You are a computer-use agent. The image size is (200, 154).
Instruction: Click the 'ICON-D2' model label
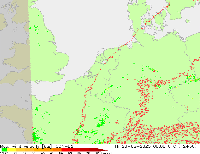(x=64, y=146)
